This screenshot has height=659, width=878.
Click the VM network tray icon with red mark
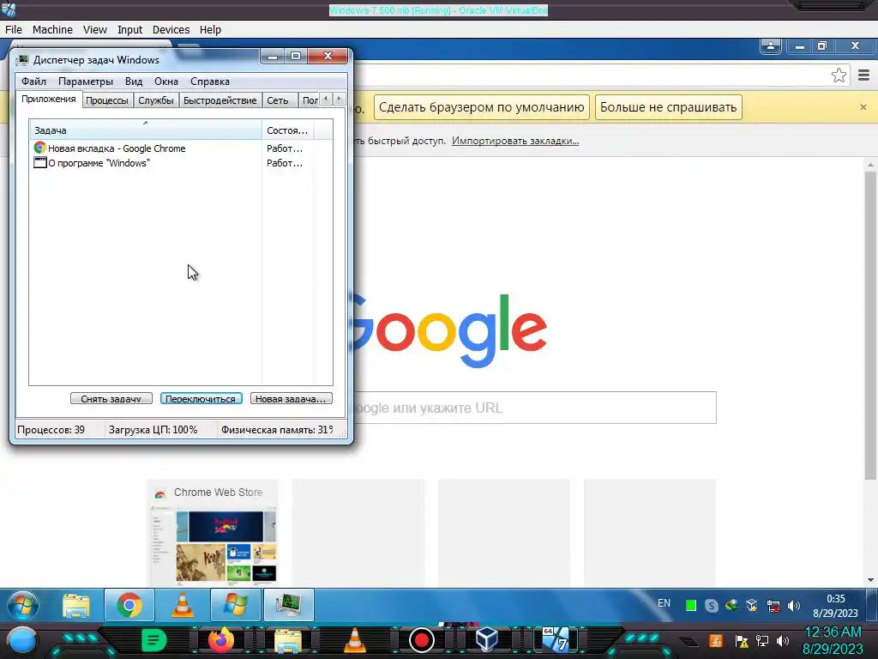click(773, 606)
